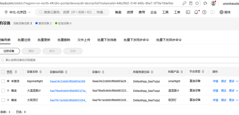Click the 激活设备 2 indicator
This screenshot has height=115, width=239.
click(43, 23)
